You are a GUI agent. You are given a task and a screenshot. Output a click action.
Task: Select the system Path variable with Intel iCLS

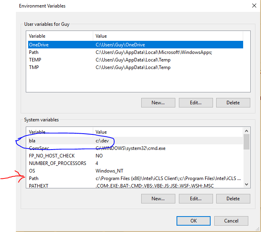[x=136, y=178]
